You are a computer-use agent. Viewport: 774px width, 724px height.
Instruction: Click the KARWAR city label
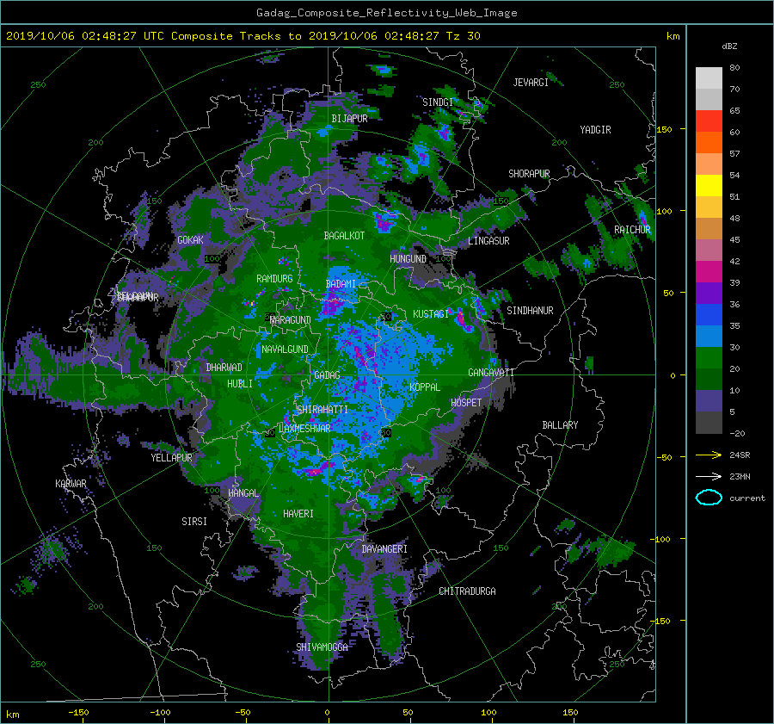click(71, 483)
